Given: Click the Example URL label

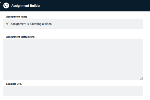Looking at the screenshot, I should [14, 84].
